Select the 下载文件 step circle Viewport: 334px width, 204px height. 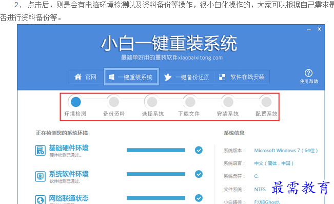pyautogui.click(x=190, y=102)
